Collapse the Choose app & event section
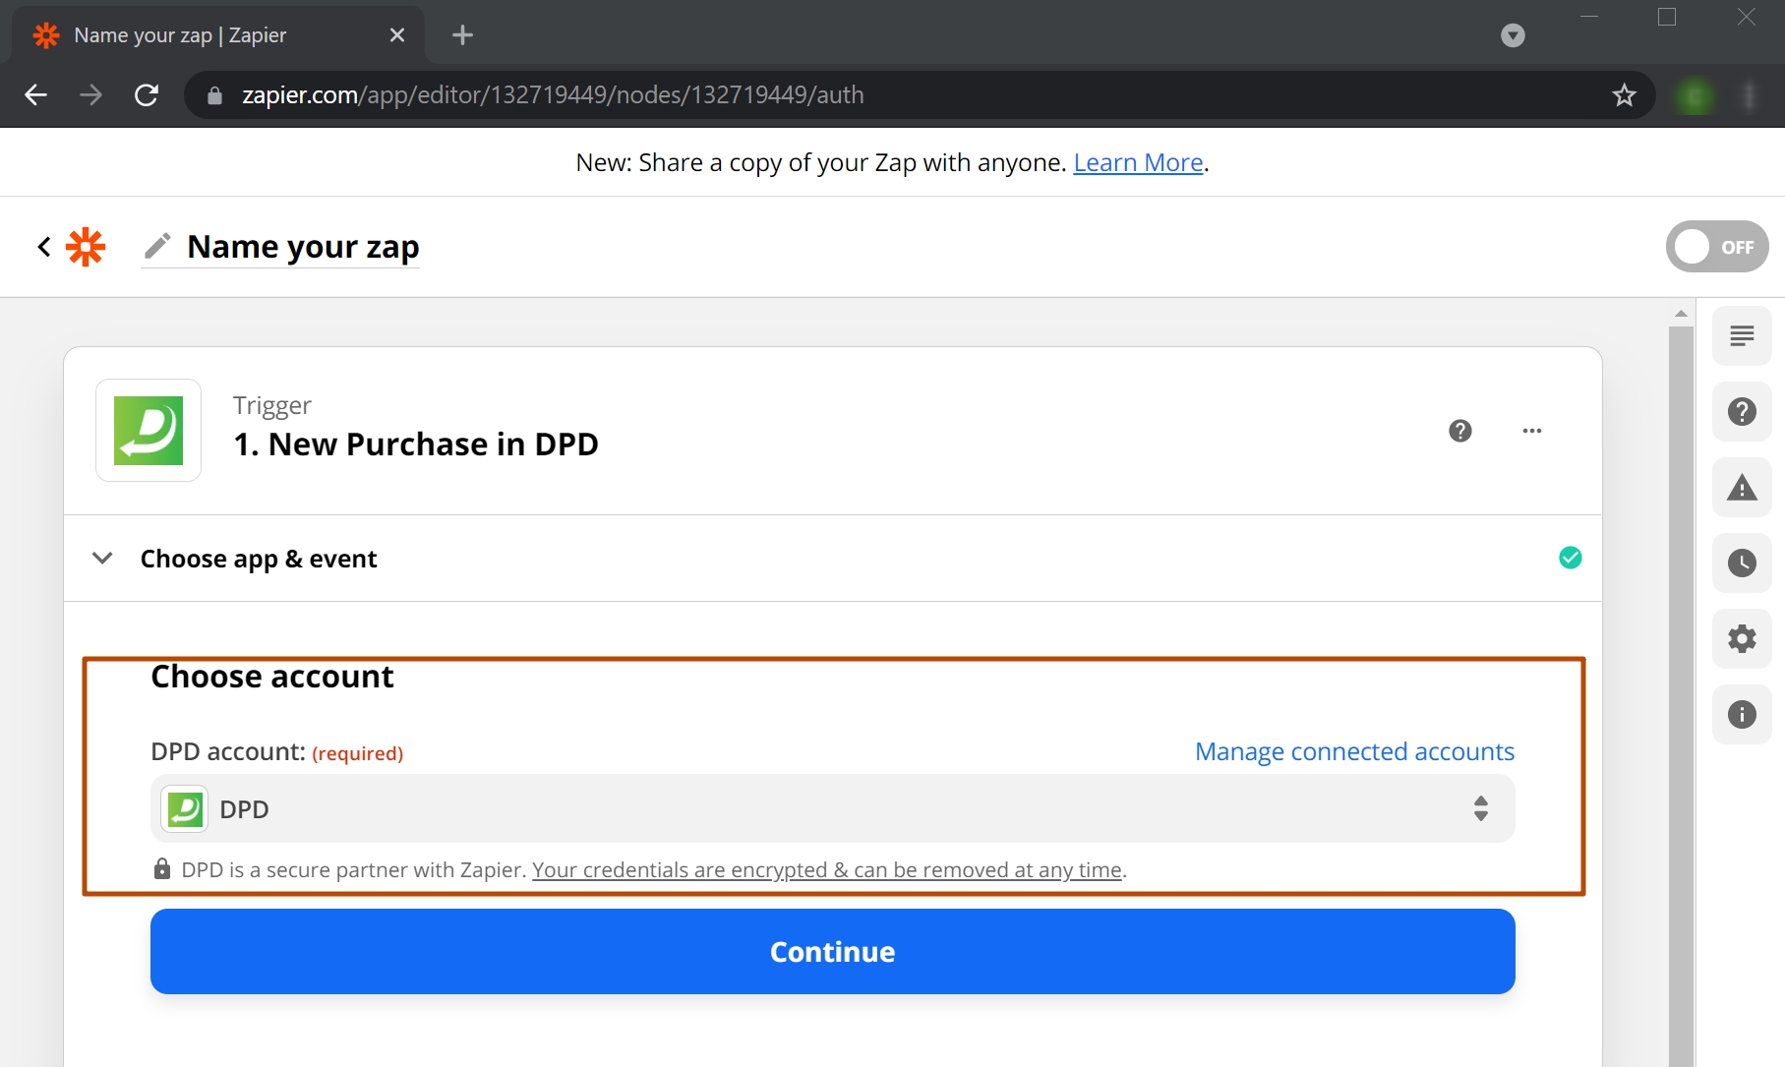 point(102,559)
